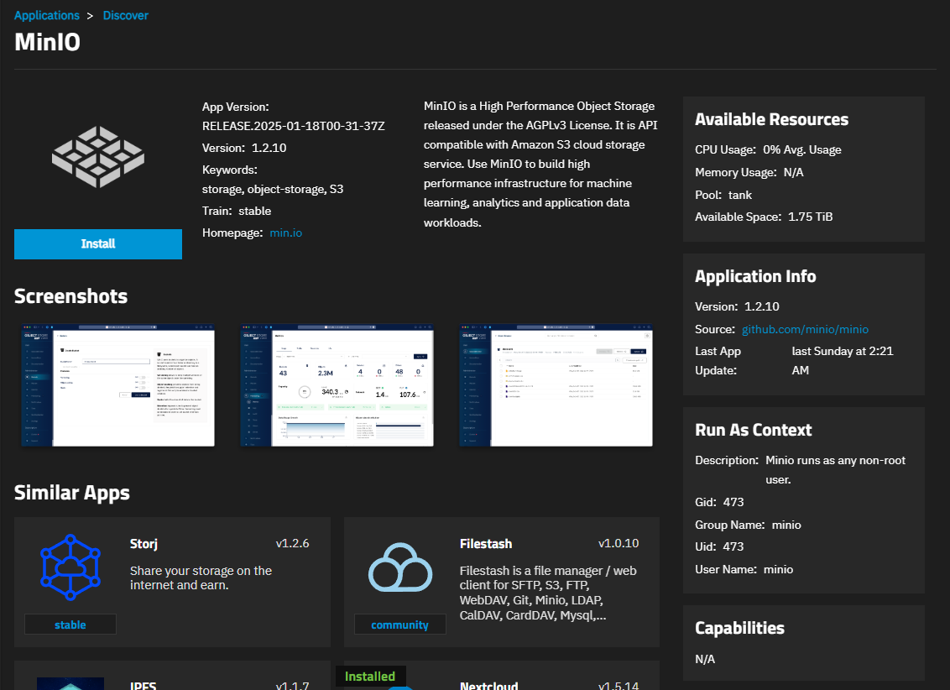Click the MinIO High Performance description paragraph
This screenshot has height=690, width=950.
coord(540,165)
